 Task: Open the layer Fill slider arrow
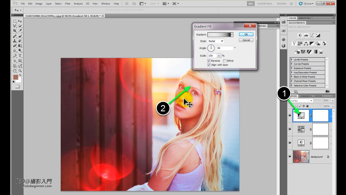pyautogui.click(x=333, y=106)
